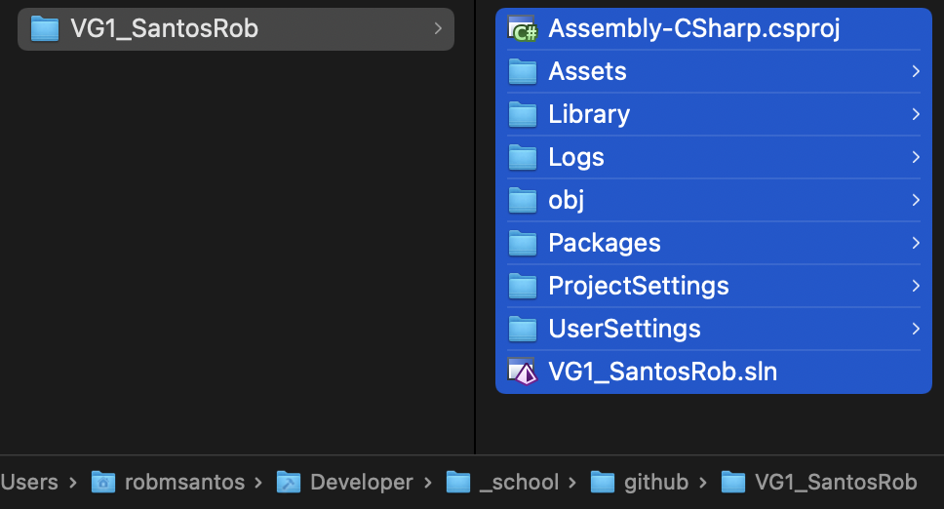Image resolution: width=944 pixels, height=509 pixels.
Task: Open Users in the path bar
Action: 28,482
